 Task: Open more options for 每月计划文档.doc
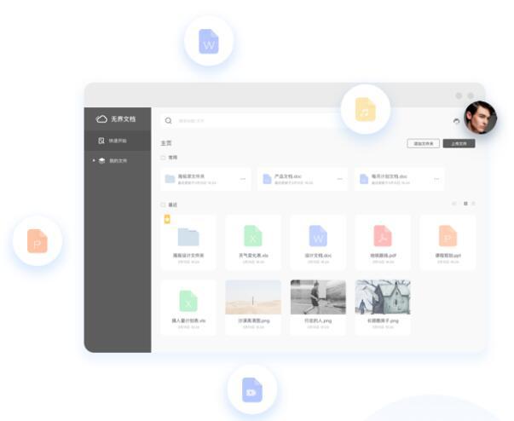436,179
